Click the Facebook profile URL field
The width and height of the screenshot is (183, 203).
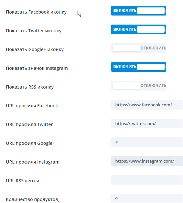pos(147,105)
